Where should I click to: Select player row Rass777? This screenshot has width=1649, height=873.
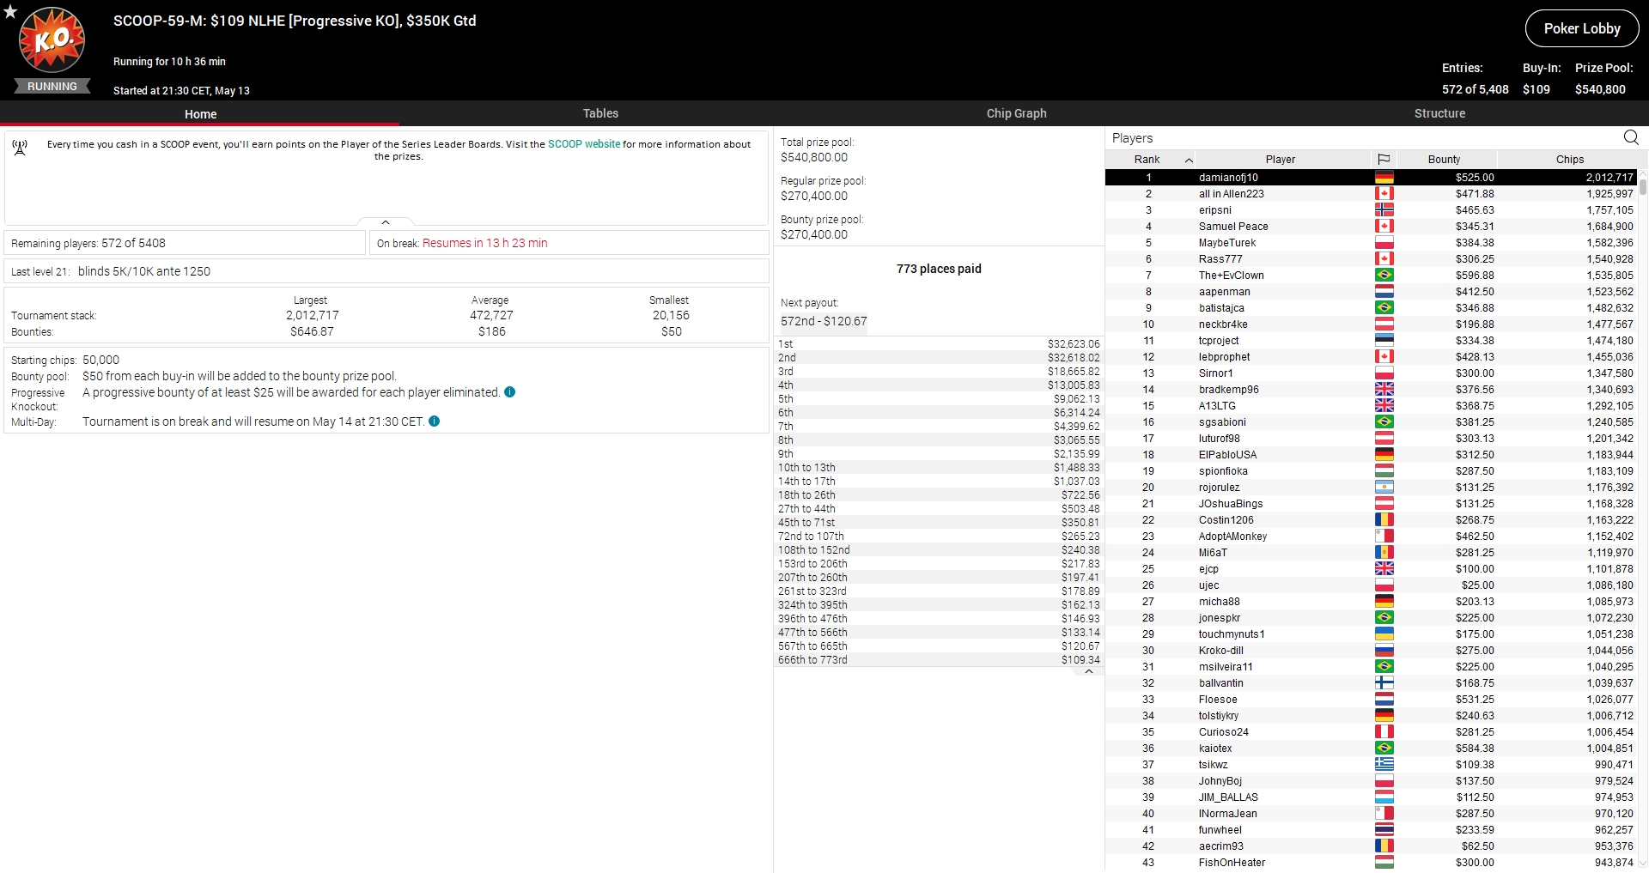click(1372, 259)
